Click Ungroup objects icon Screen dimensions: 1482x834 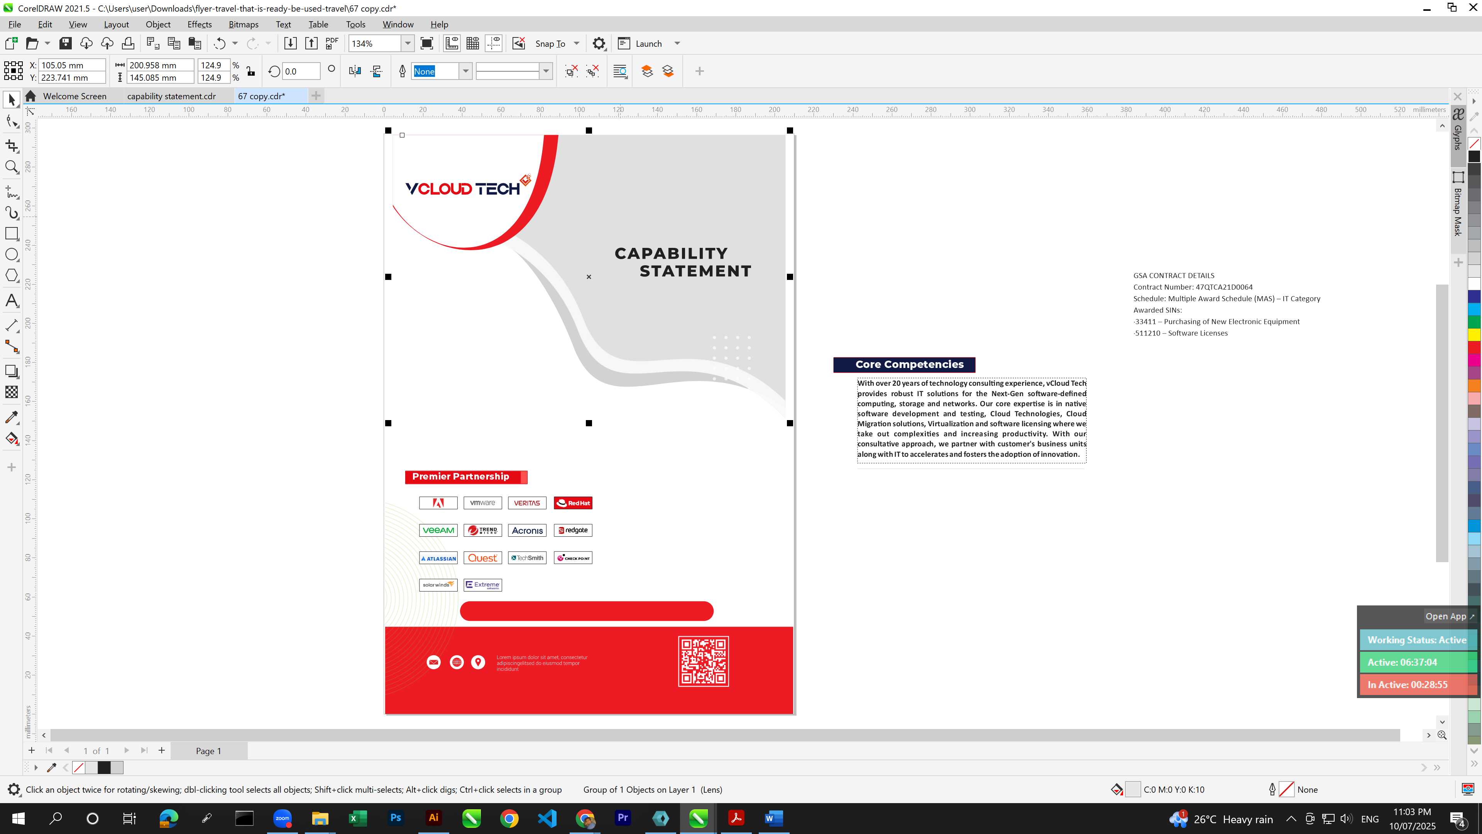pyautogui.click(x=571, y=71)
